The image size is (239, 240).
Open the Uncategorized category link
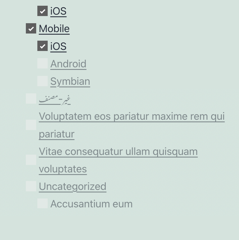[72, 186]
